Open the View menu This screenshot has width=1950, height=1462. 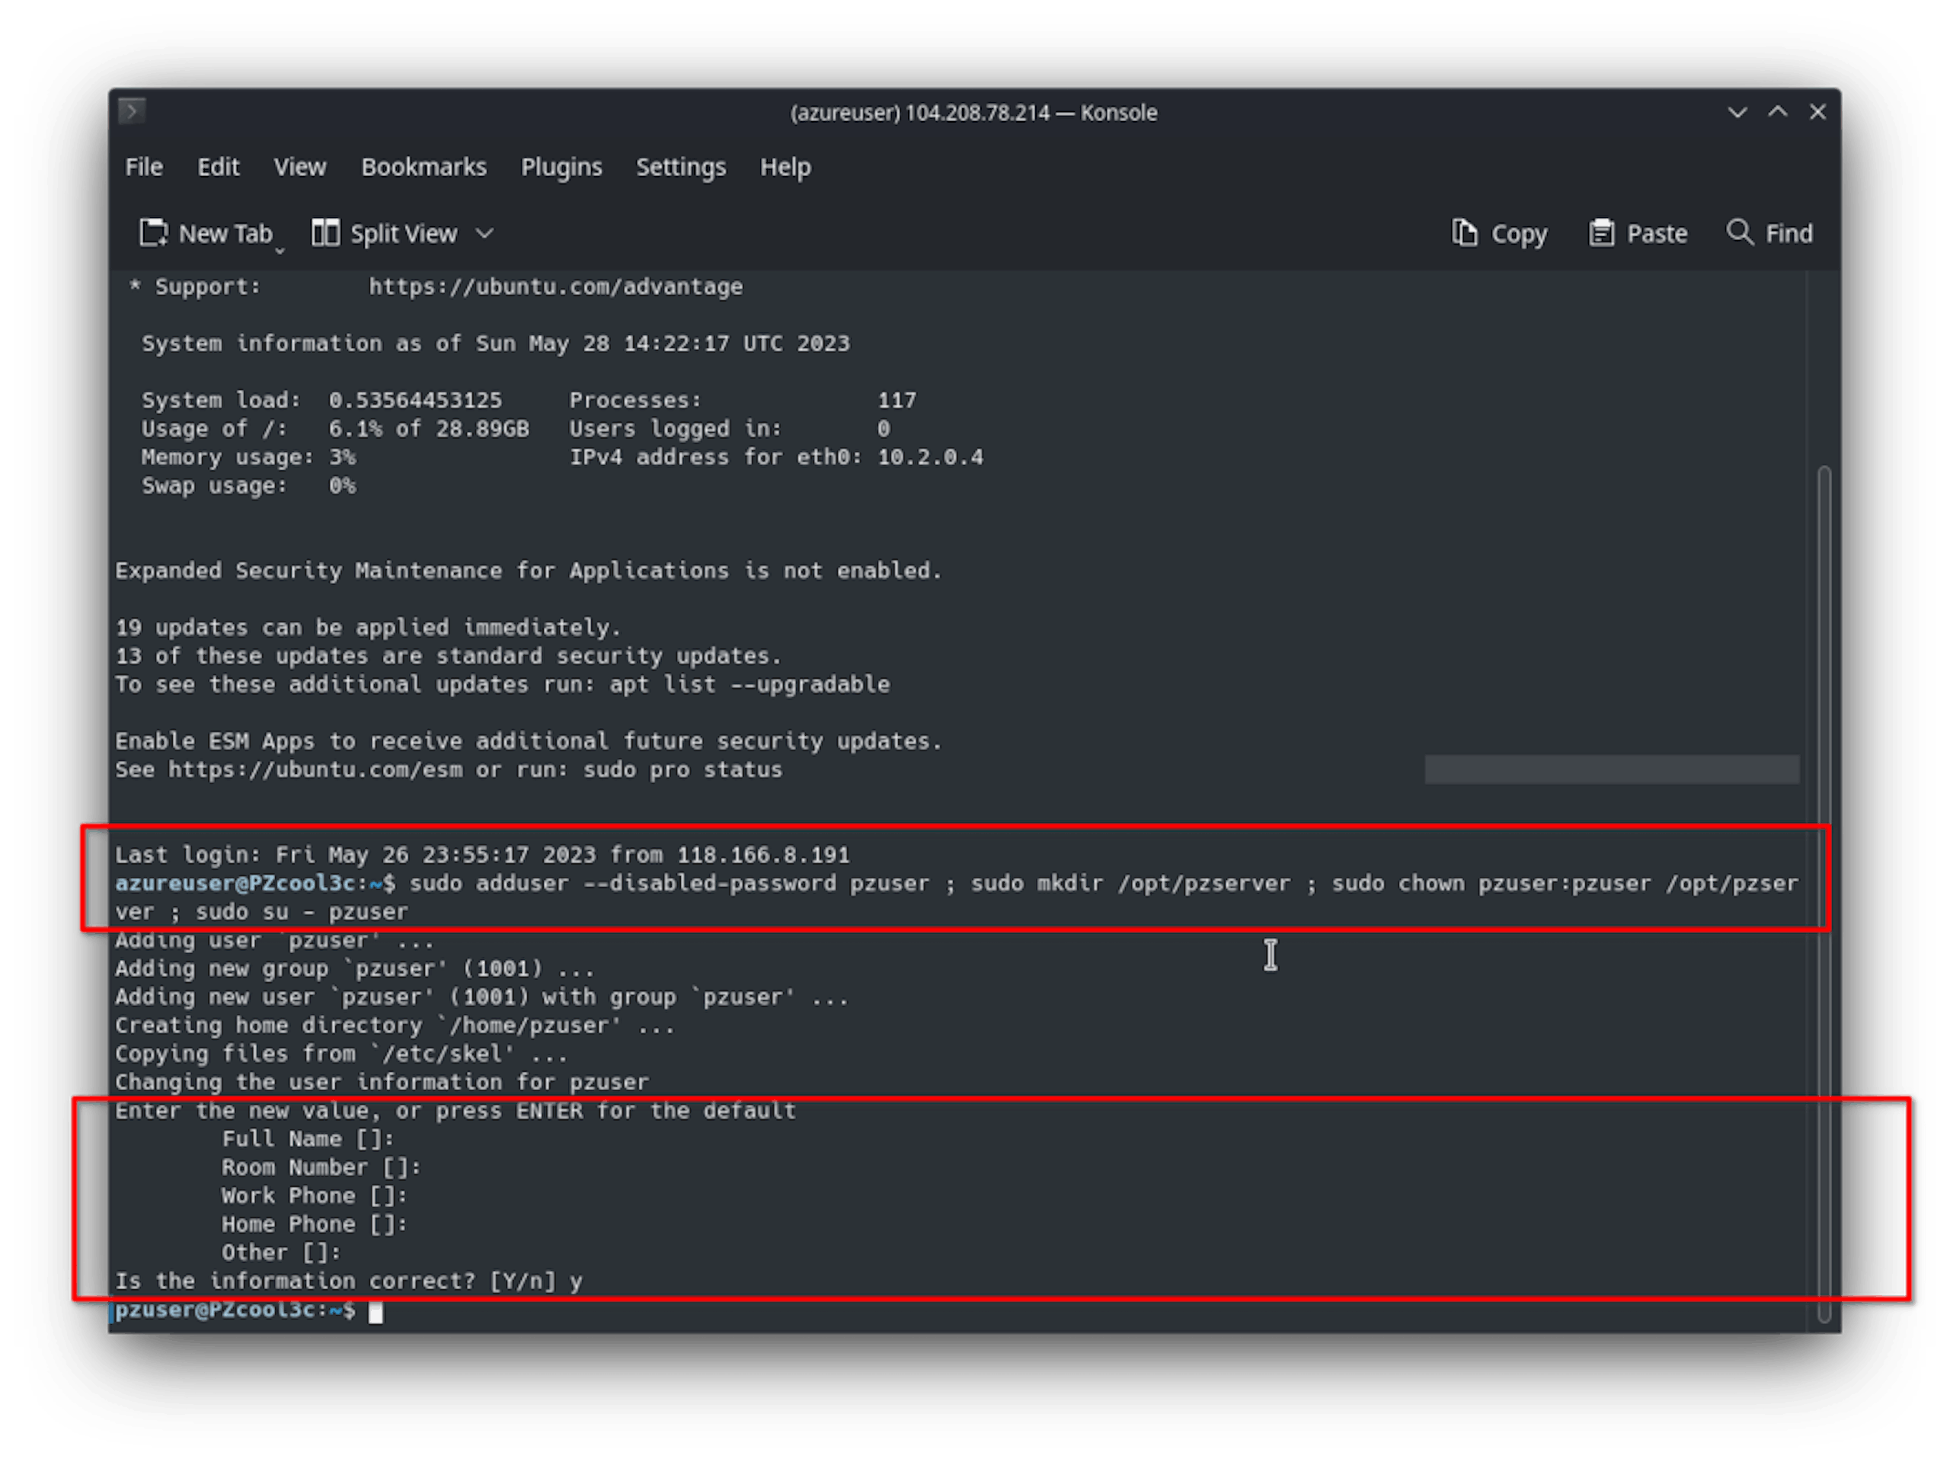point(299,167)
